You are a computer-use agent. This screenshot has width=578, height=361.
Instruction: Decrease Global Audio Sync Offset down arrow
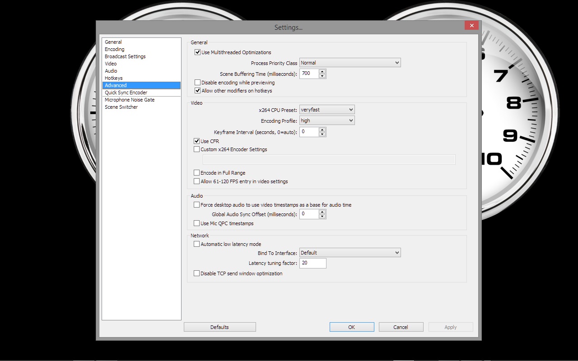(322, 216)
